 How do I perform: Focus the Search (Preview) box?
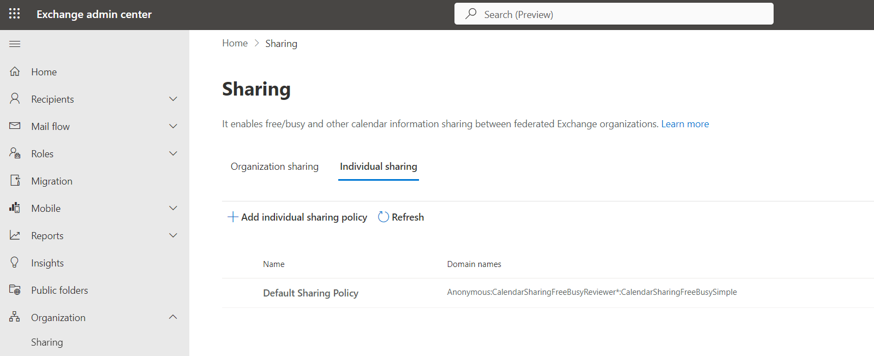point(614,14)
